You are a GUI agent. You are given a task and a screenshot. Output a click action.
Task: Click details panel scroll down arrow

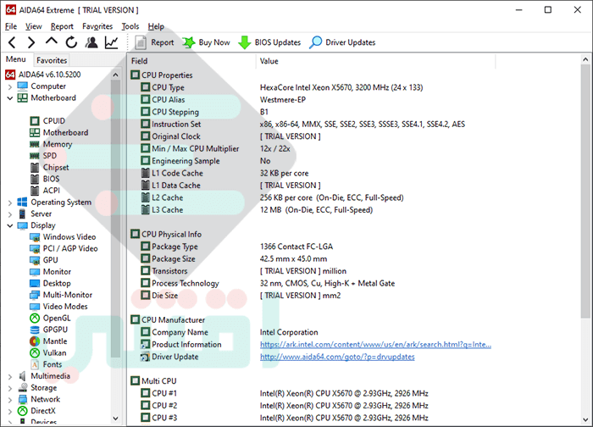click(585, 419)
